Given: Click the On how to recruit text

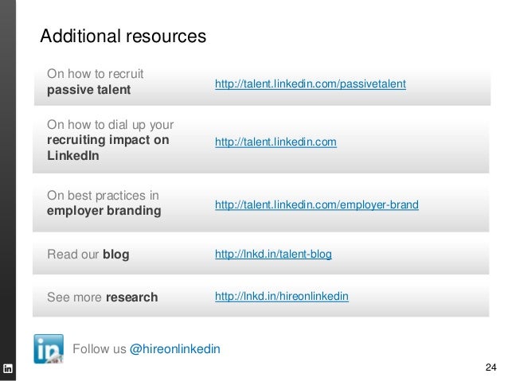Looking at the screenshot, I should pos(96,74).
